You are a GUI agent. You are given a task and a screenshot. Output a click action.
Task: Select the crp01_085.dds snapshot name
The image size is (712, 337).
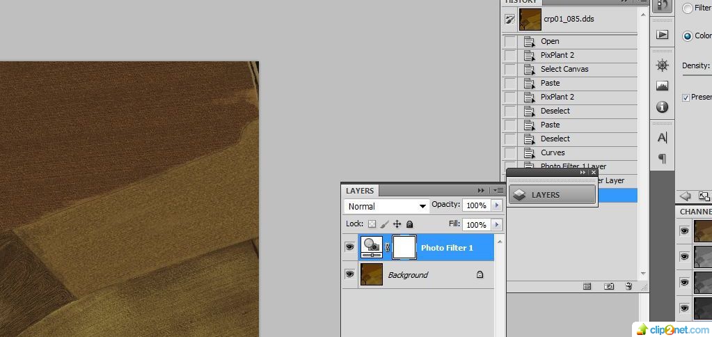(569, 19)
